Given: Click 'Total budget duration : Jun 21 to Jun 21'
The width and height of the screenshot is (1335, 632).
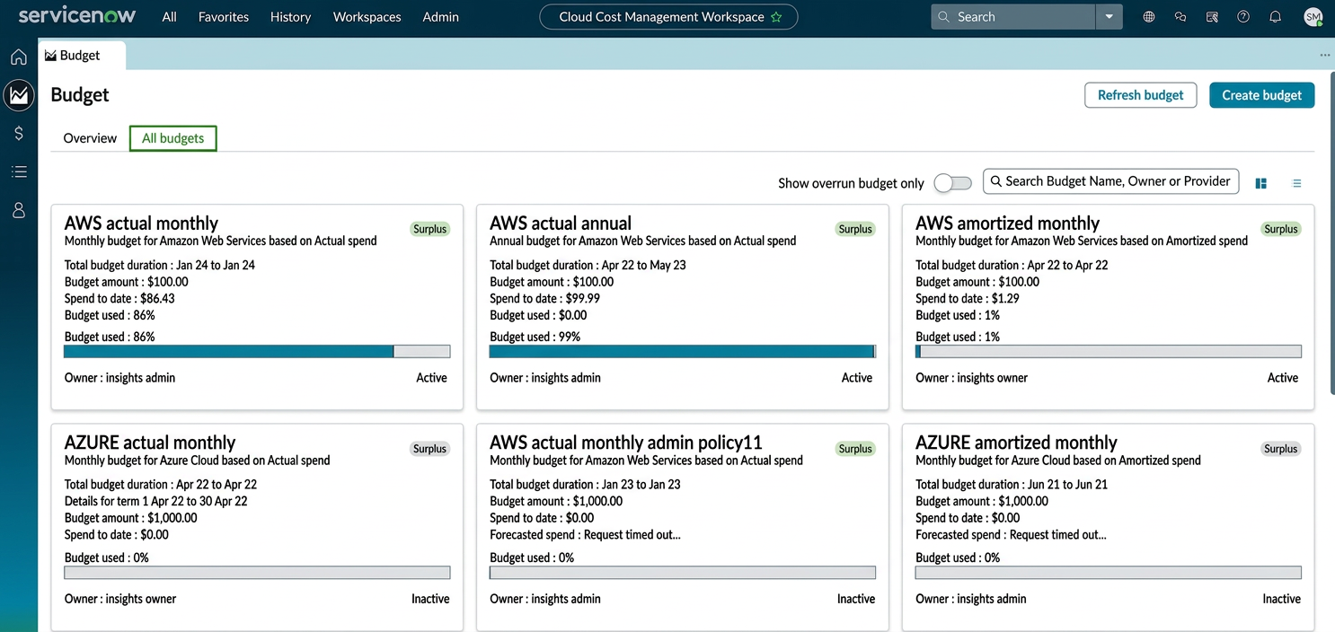Looking at the screenshot, I should (x=1012, y=484).
